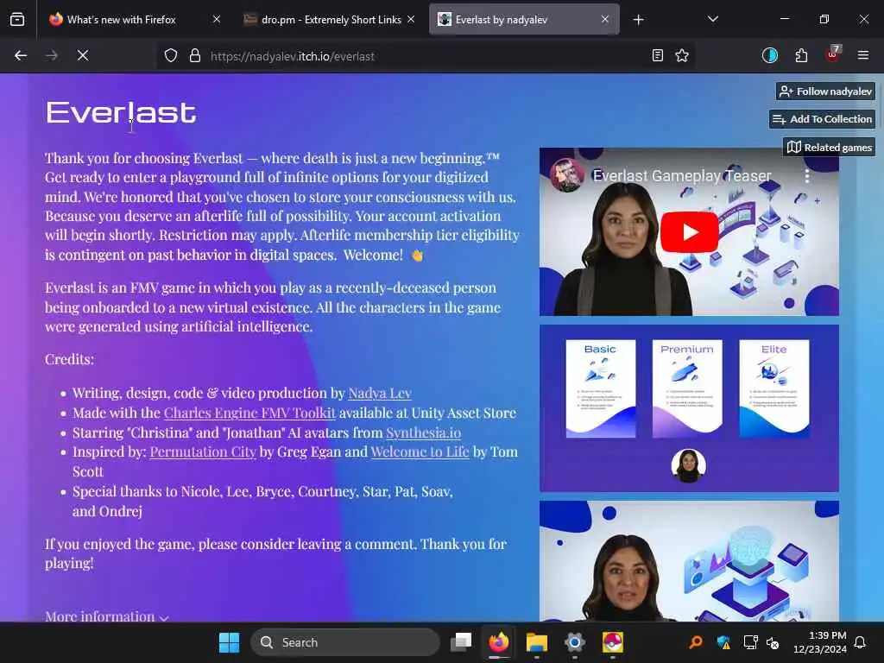This screenshot has width=884, height=663.
Task: View site security padlock info
Action: pyautogui.click(x=195, y=56)
